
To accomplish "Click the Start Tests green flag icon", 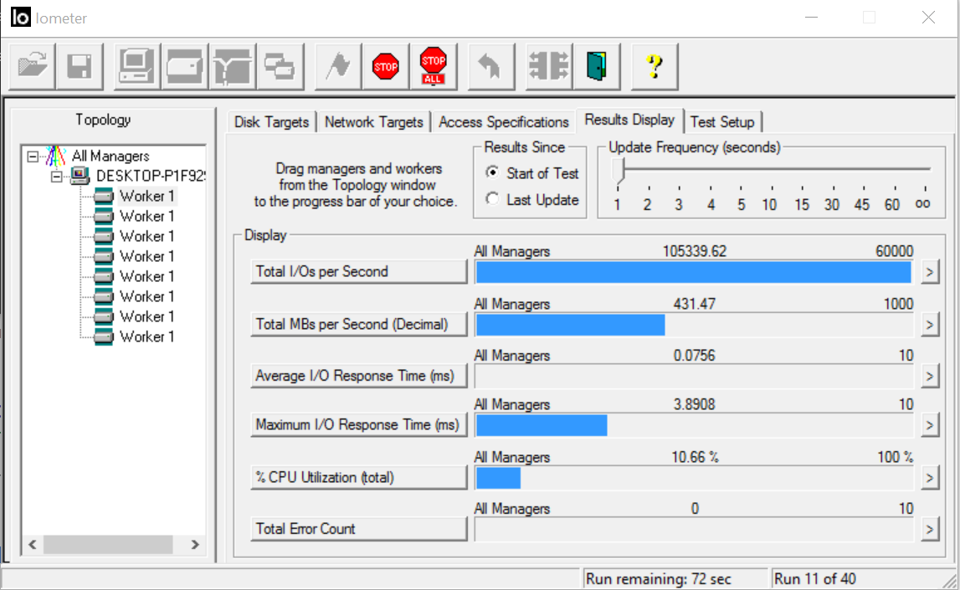I will (x=338, y=66).
